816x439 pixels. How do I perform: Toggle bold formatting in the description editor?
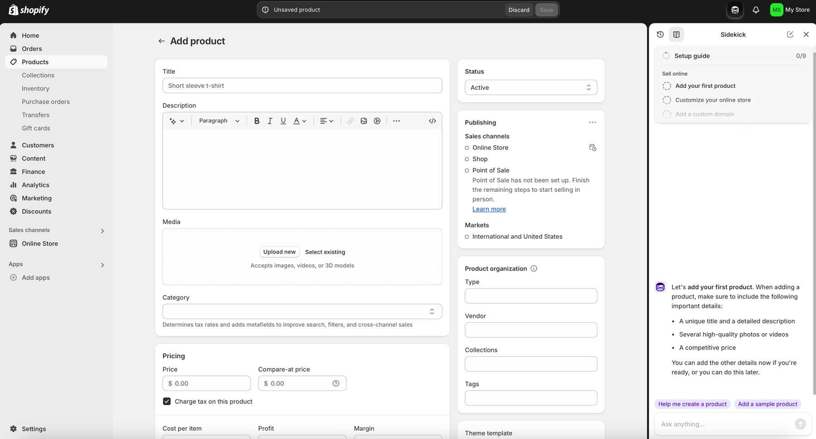tap(257, 120)
